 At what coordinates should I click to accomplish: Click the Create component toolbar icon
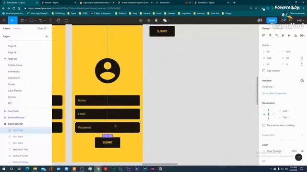tap(149, 20)
